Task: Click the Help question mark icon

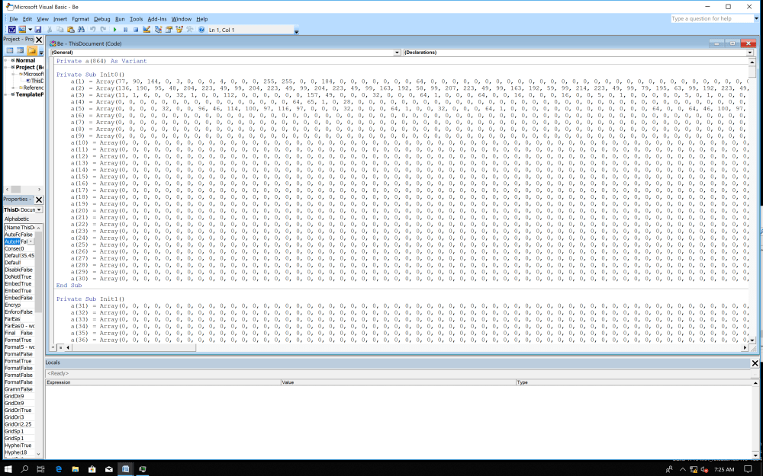Action: 201,30
